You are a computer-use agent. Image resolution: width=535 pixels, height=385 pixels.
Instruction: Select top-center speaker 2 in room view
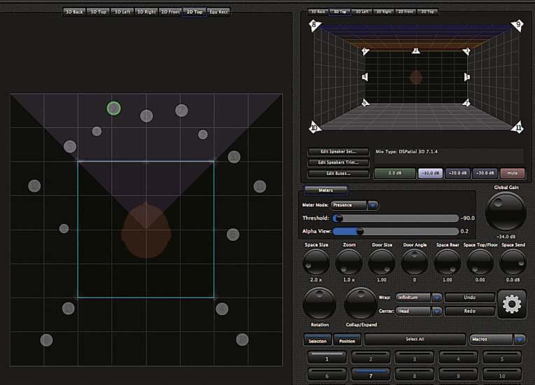(x=415, y=51)
